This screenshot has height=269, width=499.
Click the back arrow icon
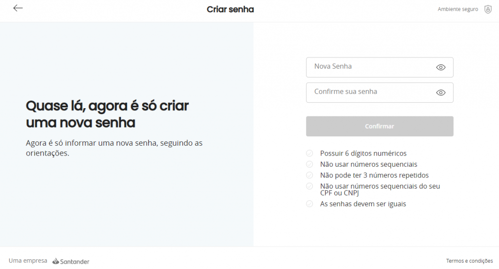click(x=18, y=8)
